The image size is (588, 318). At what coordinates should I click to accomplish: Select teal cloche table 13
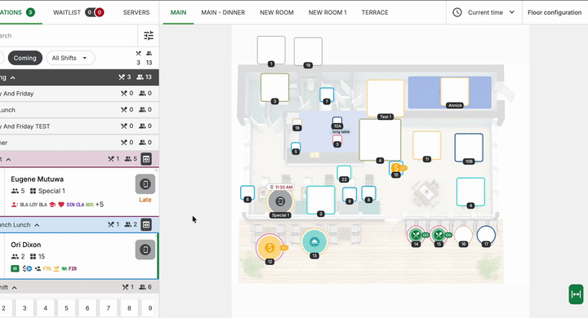point(314,241)
